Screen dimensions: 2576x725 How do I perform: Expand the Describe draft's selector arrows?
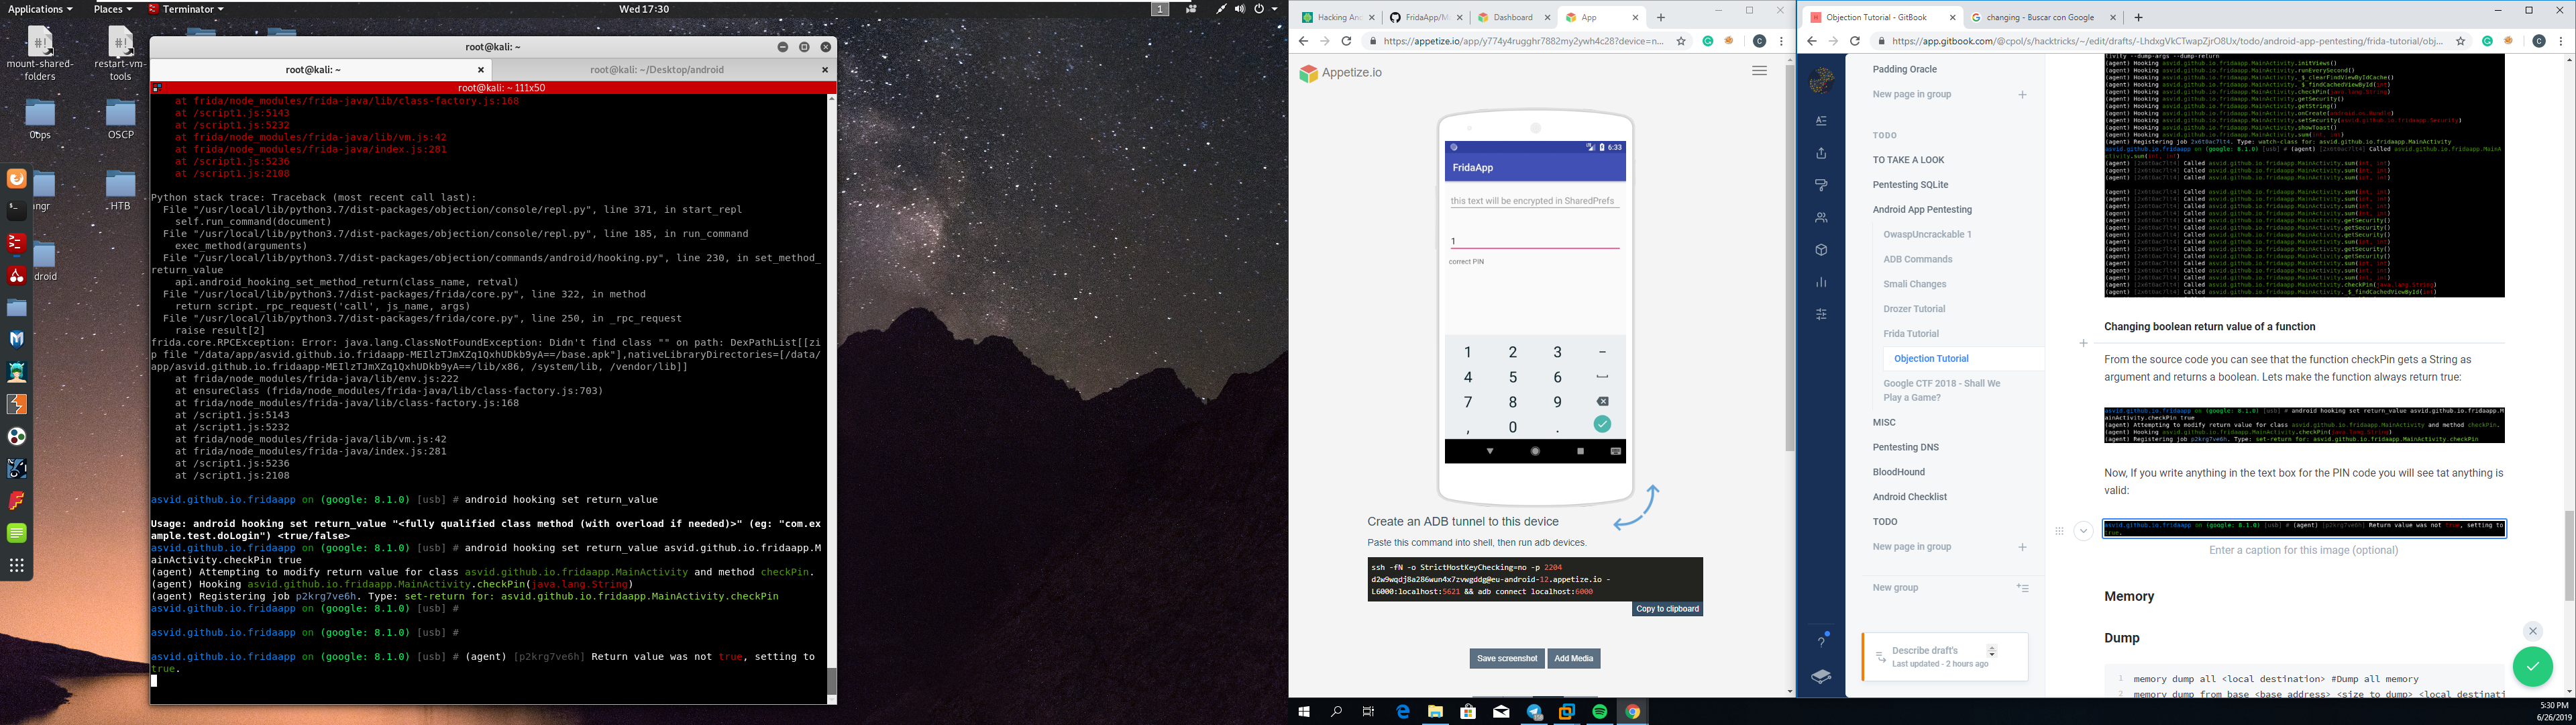1991,651
